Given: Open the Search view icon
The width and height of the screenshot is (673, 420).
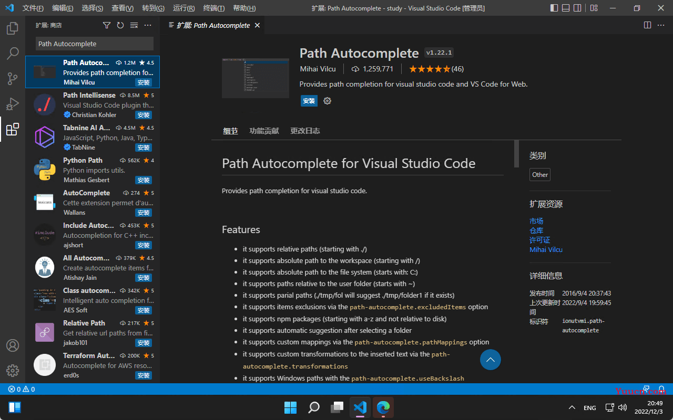Looking at the screenshot, I should pyautogui.click(x=13, y=54).
